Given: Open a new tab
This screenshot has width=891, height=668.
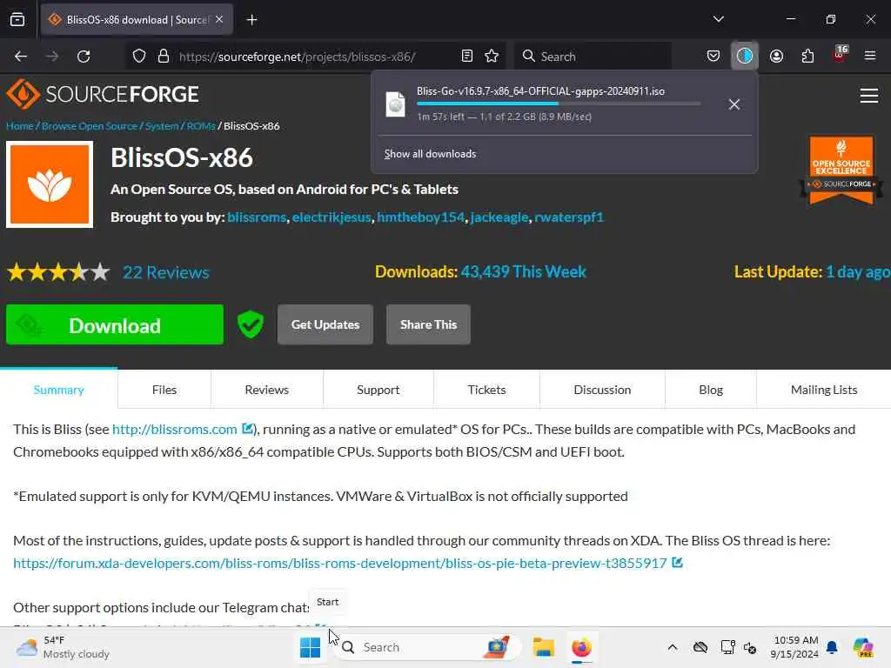Looking at the screenshot, I should 251,20.
